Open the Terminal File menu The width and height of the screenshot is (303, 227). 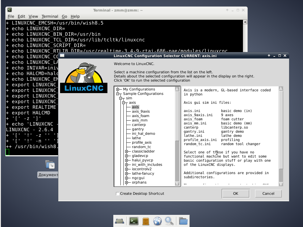click(x=11, y=17)
